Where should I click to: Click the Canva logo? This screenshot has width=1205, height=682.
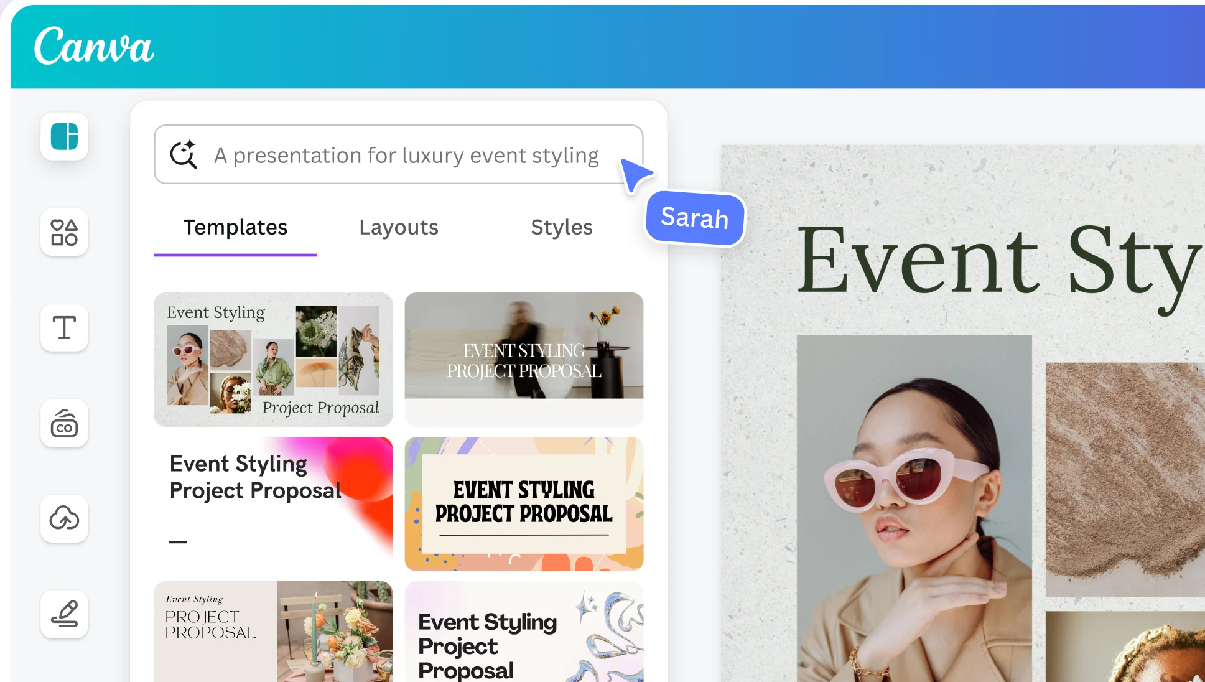point(93,46)
